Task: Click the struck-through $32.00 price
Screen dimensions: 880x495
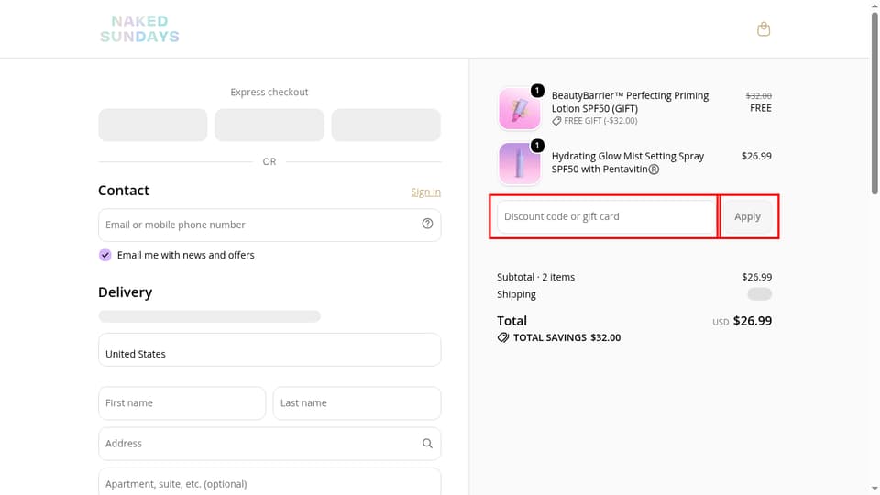Action: (758, 96)
